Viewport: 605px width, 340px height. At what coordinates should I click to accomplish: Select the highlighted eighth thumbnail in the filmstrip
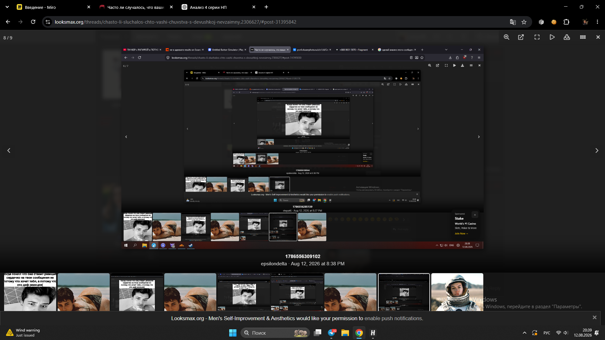coord(404,292)
